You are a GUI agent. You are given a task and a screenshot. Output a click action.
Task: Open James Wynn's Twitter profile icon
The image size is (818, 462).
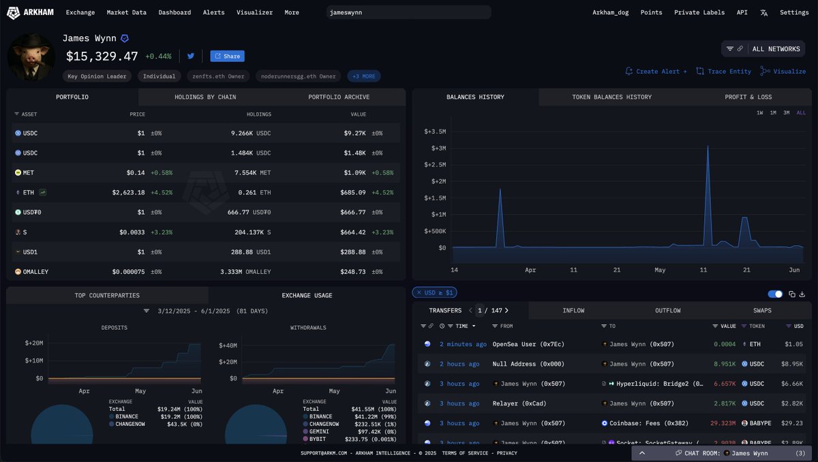[x=191, y=56]
